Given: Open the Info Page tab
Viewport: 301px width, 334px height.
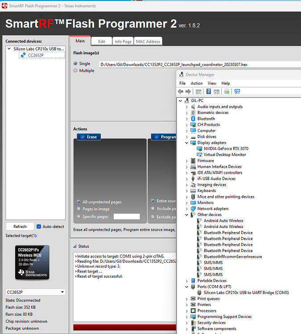Looking at the screenshot, I should point(123,41).
